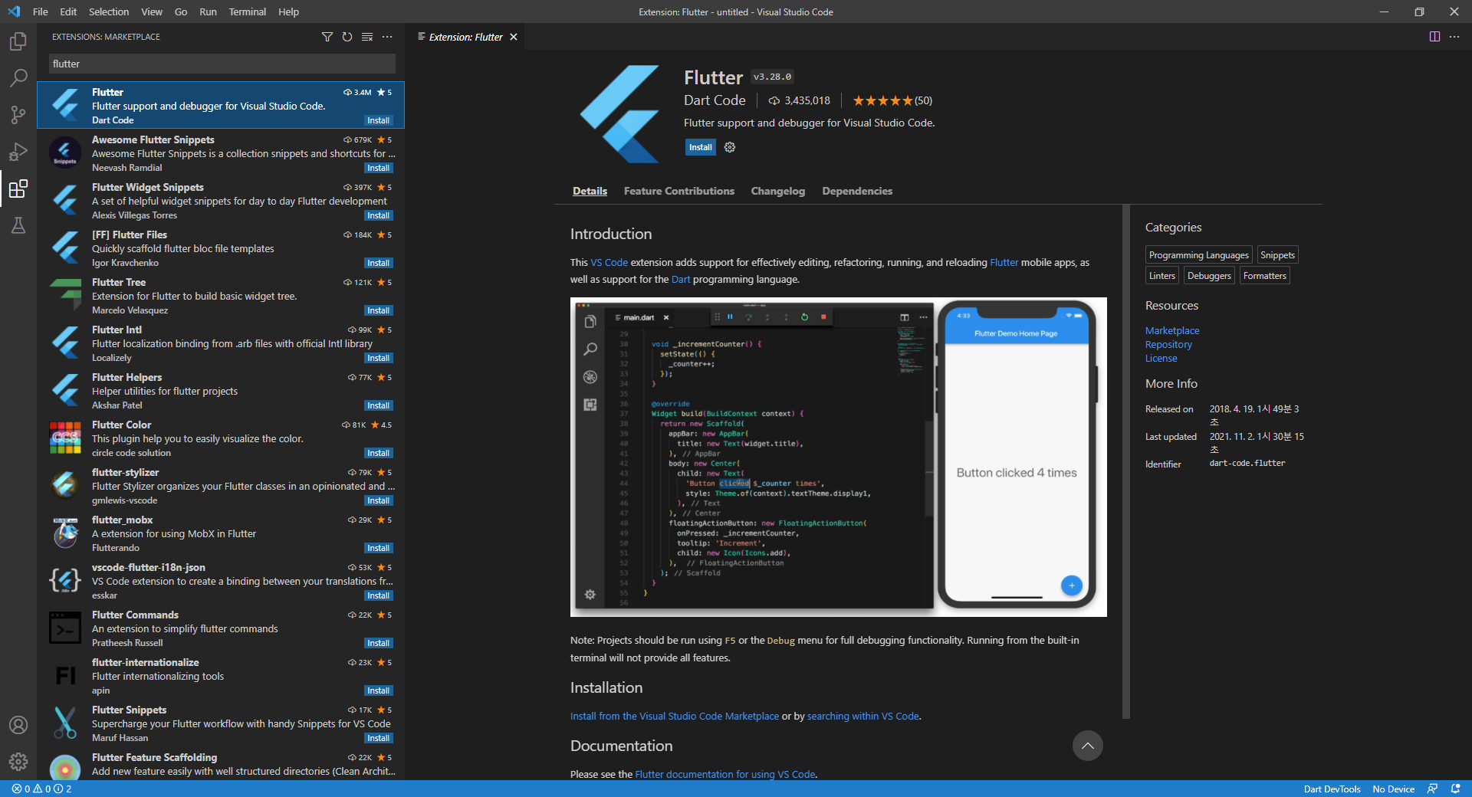The height and width of the screenshot is (797, 1472).
Task: Open the Help menu
Action: coord(288,11)
